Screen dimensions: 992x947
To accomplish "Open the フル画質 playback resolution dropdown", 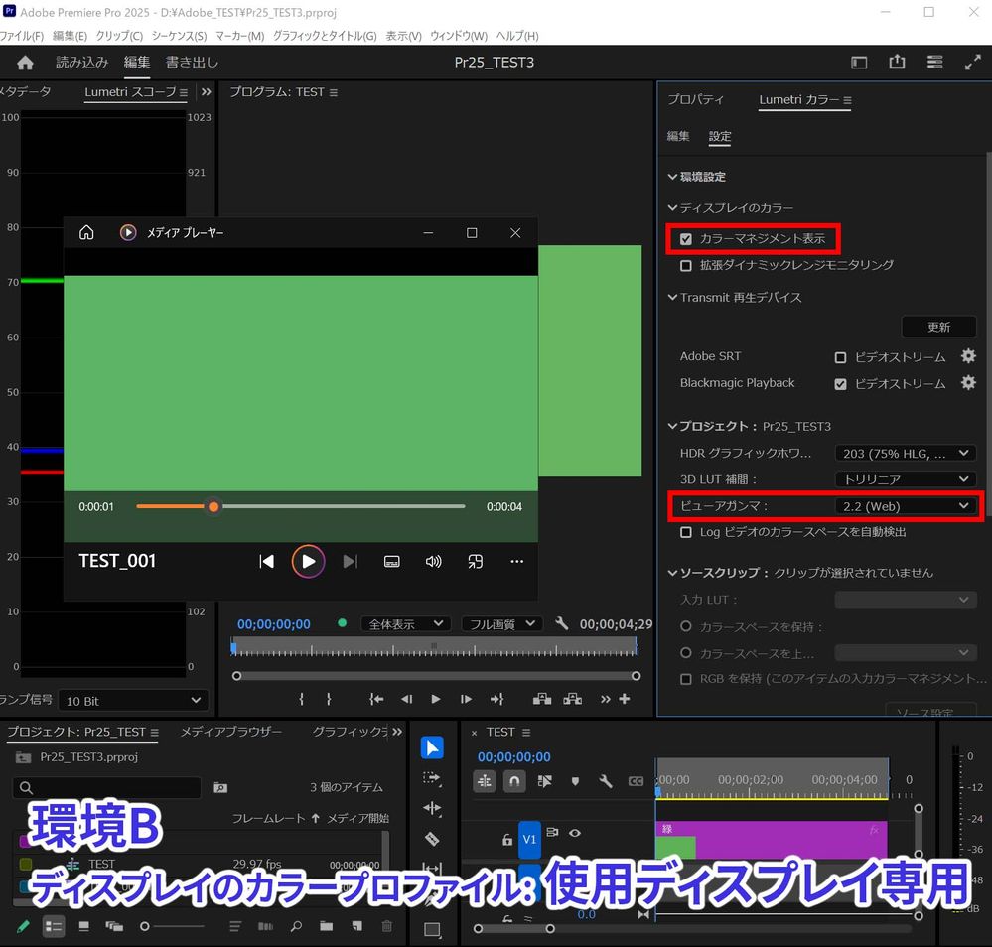I will (501, 624).
